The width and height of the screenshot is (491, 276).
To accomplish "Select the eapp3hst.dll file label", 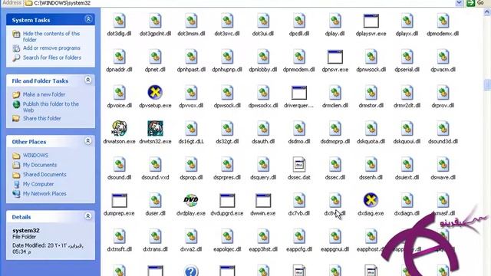I will click(263, 249).
